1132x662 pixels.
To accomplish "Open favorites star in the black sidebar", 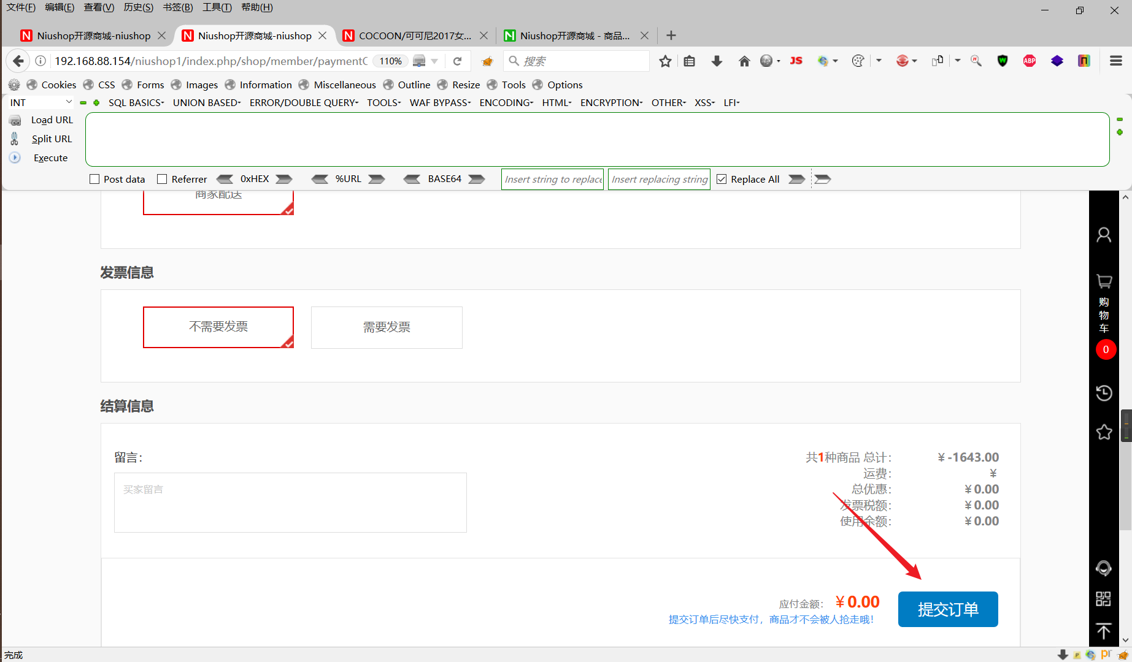I will click(x=1104, y=432).
